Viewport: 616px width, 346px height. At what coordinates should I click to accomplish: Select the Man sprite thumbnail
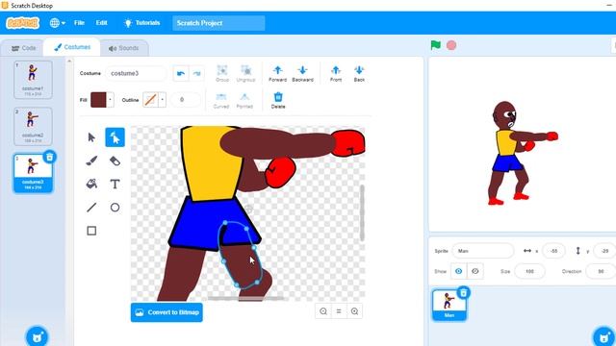tap(449, 305)
